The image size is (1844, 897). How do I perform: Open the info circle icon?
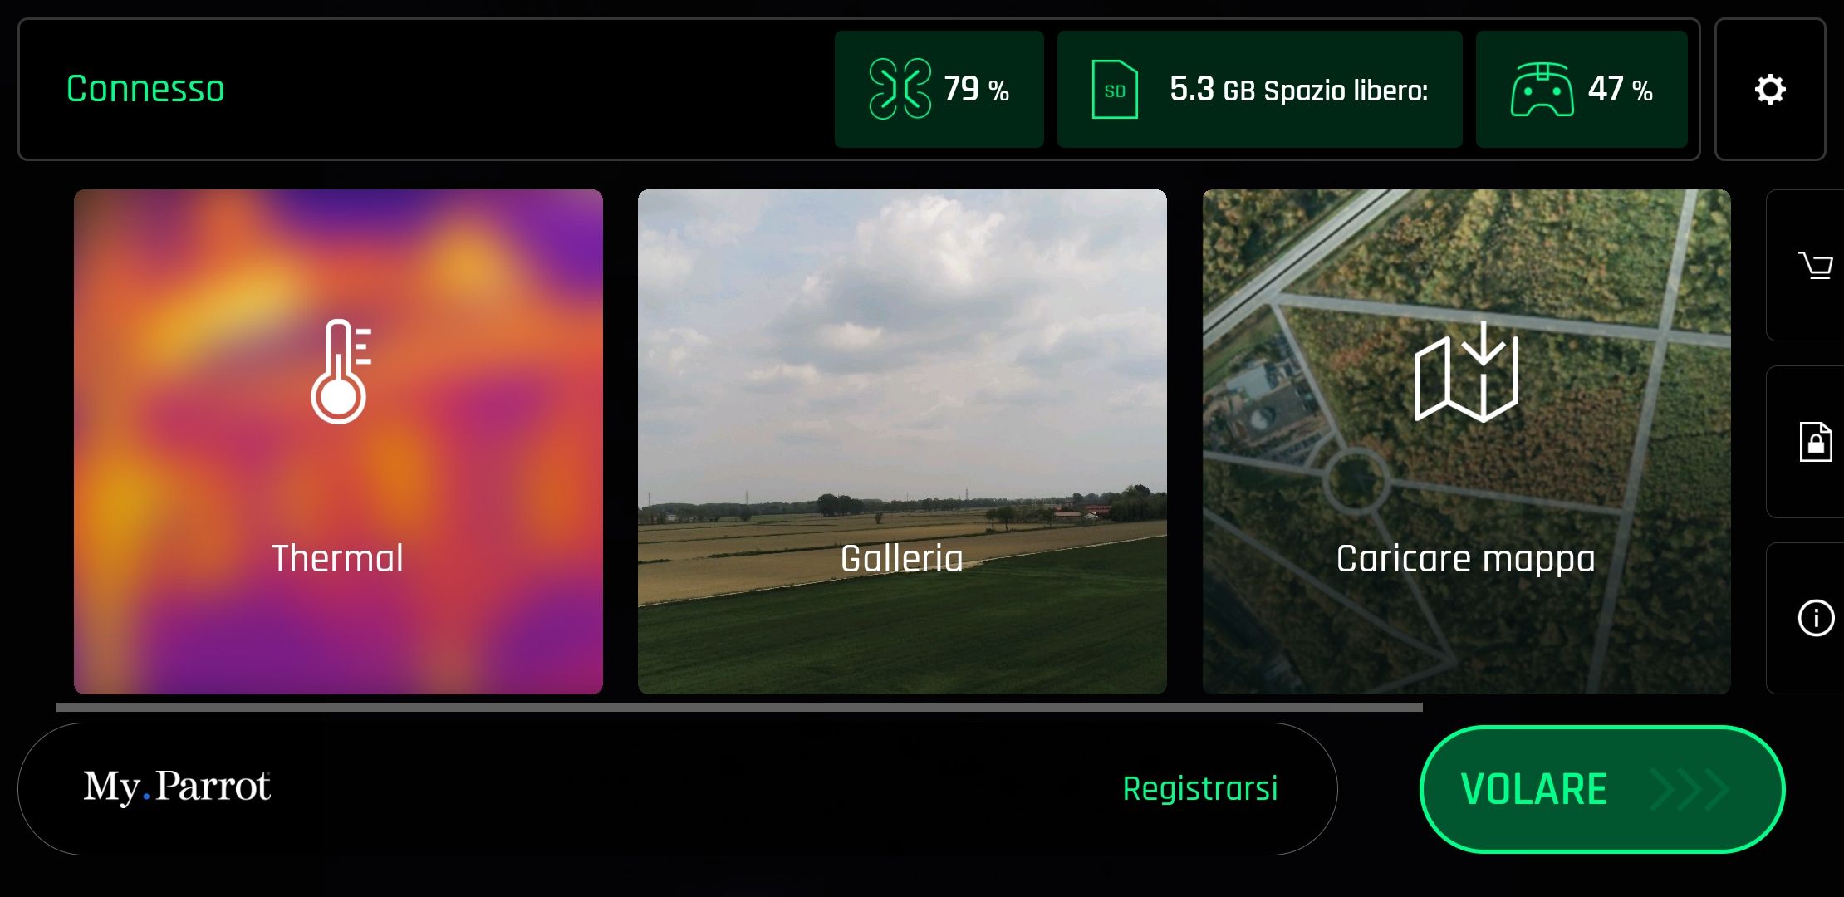(x=1816, y=618)
